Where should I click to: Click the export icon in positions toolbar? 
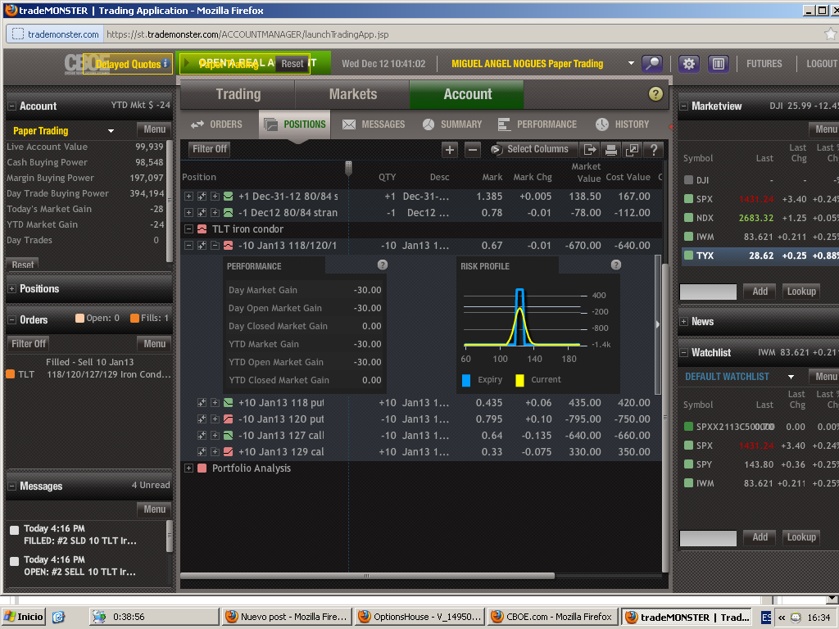point(589,149)
